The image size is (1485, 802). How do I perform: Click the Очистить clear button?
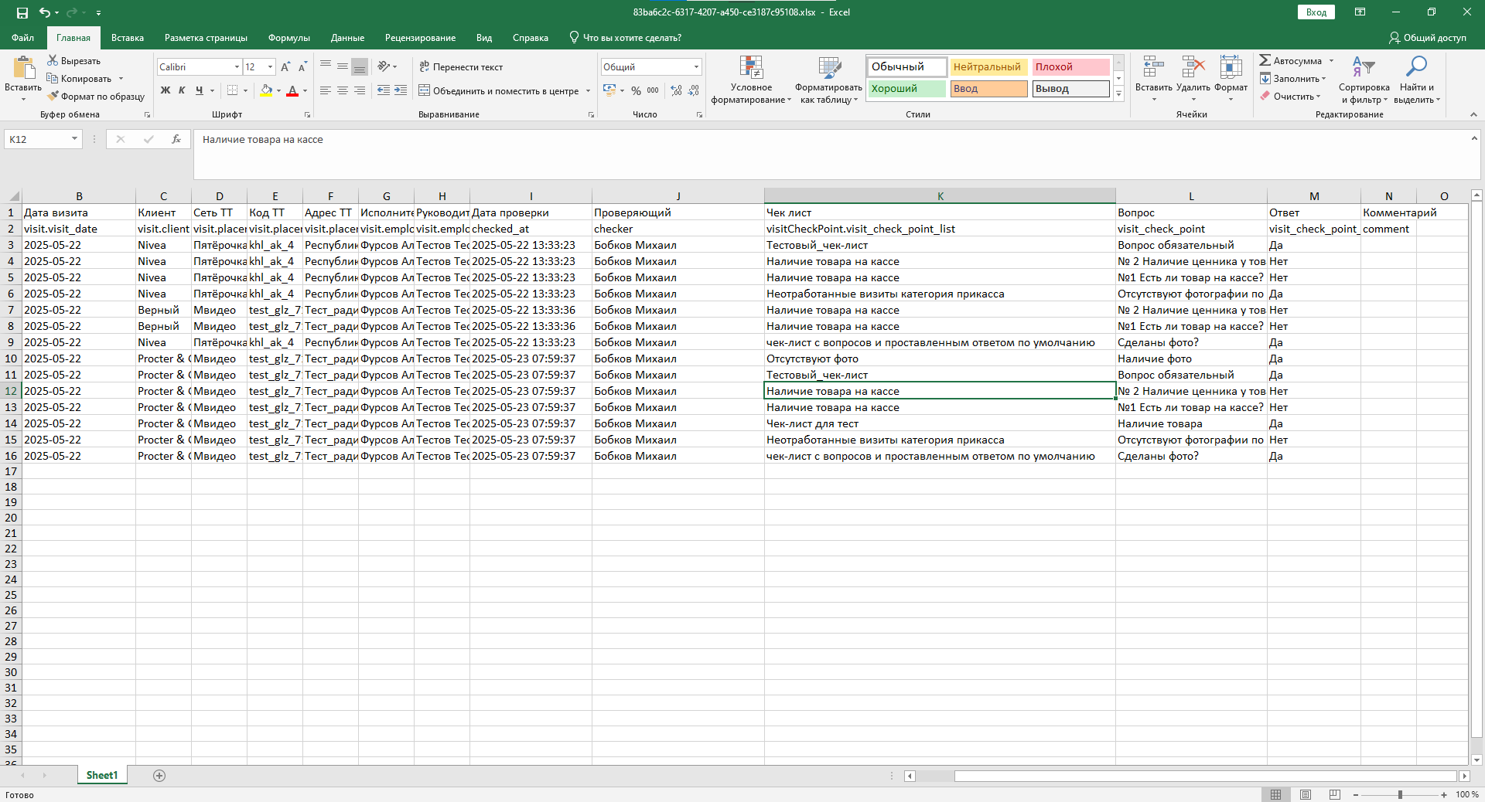[1289, 97]
